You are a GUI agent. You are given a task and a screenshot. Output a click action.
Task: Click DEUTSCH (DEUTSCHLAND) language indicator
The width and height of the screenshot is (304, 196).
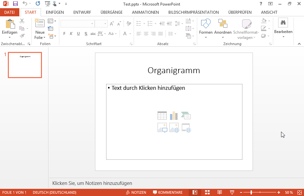click(54, 192)
